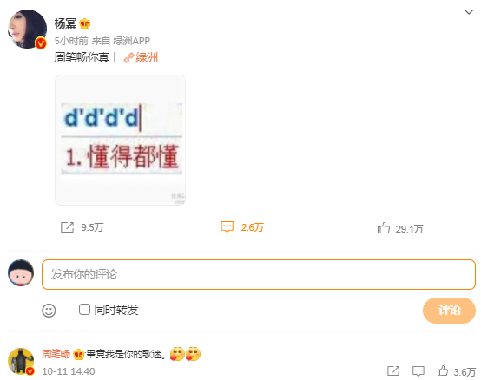This screenshot has height=380, width=481.
Task: Click 周笔畅's comment avatar
Action: pyautogui.click(x=21, y=361)
